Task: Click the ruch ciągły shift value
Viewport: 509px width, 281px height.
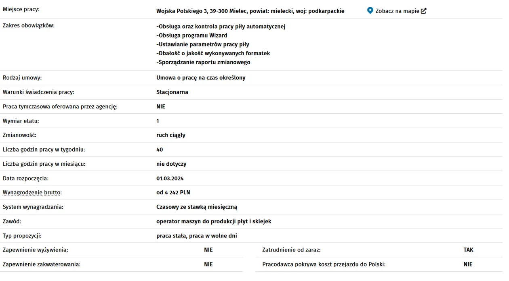Action: pos(171,135)
